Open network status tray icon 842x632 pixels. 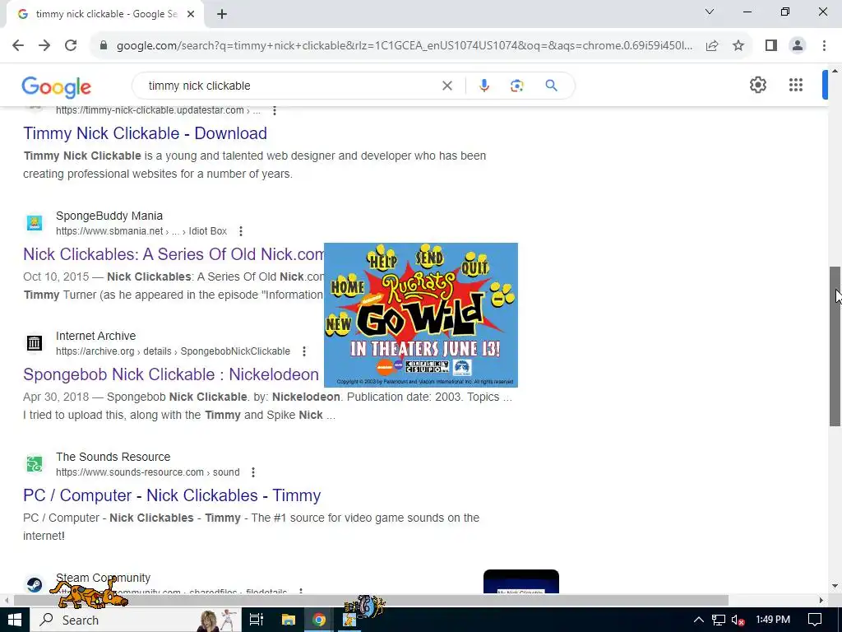point(719,620)
